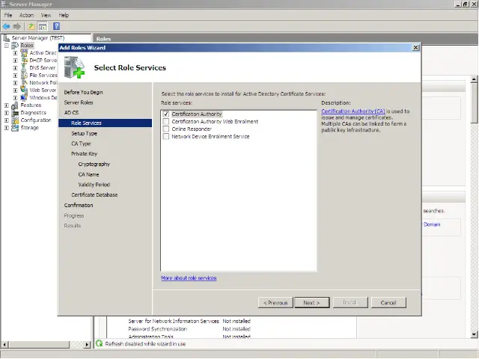The width and height of the screenshot is (479, 359).
Task: Close the Add Roles Wizard dialog
Action: click(416, 48)
